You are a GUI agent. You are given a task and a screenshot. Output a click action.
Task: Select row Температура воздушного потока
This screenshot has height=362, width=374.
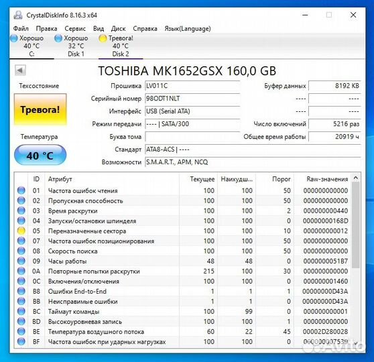tap(183, 331)
